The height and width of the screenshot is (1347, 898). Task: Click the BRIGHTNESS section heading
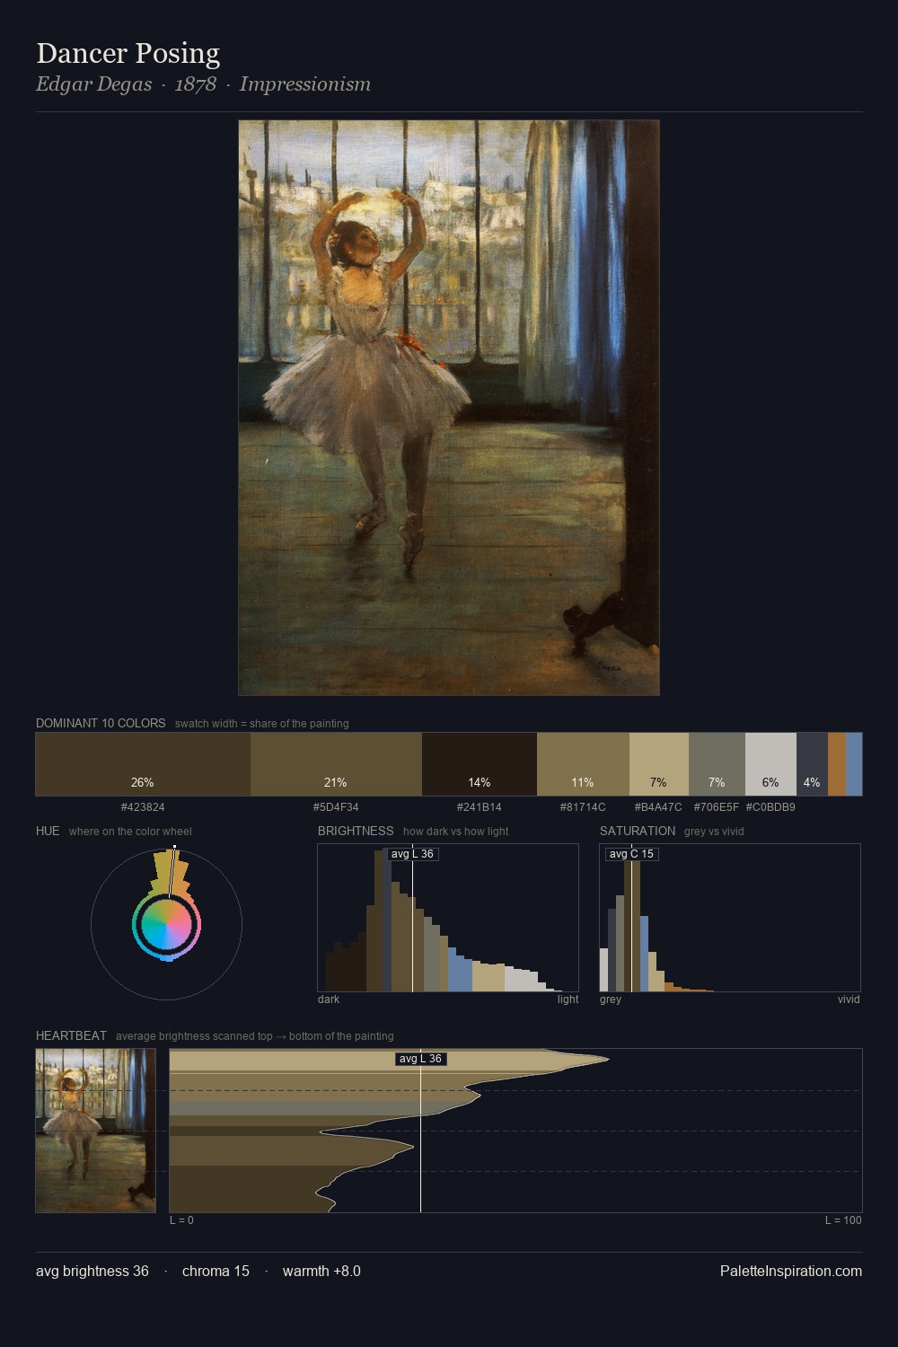[x=356, y=831]
